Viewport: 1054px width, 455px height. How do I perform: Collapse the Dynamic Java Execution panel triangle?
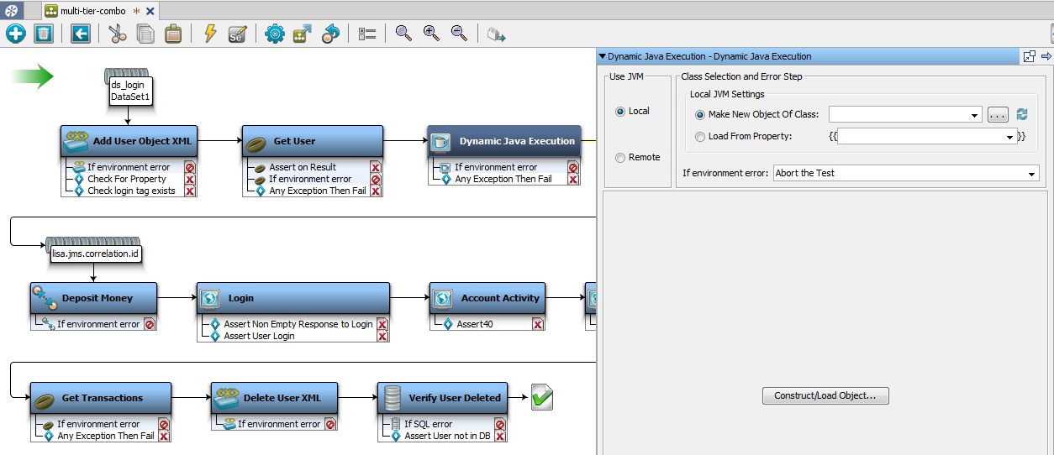[x=602, y=56]
